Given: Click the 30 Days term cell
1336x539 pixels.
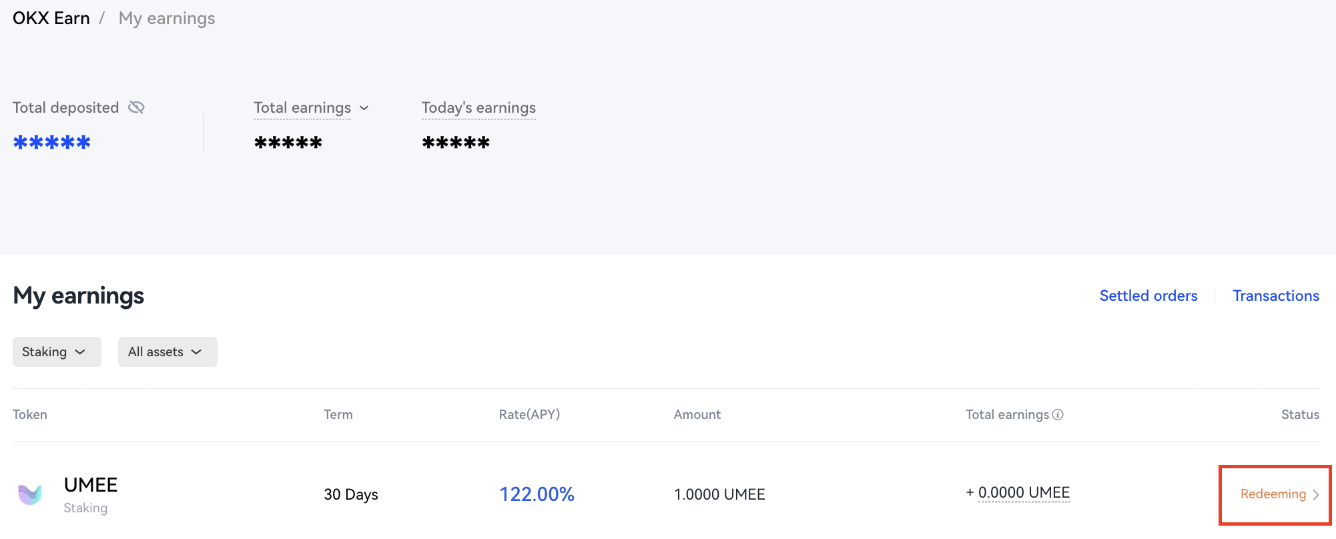Looking at the screenshot, I should [351, 494].
